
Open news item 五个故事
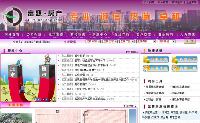tap(80, 56)
